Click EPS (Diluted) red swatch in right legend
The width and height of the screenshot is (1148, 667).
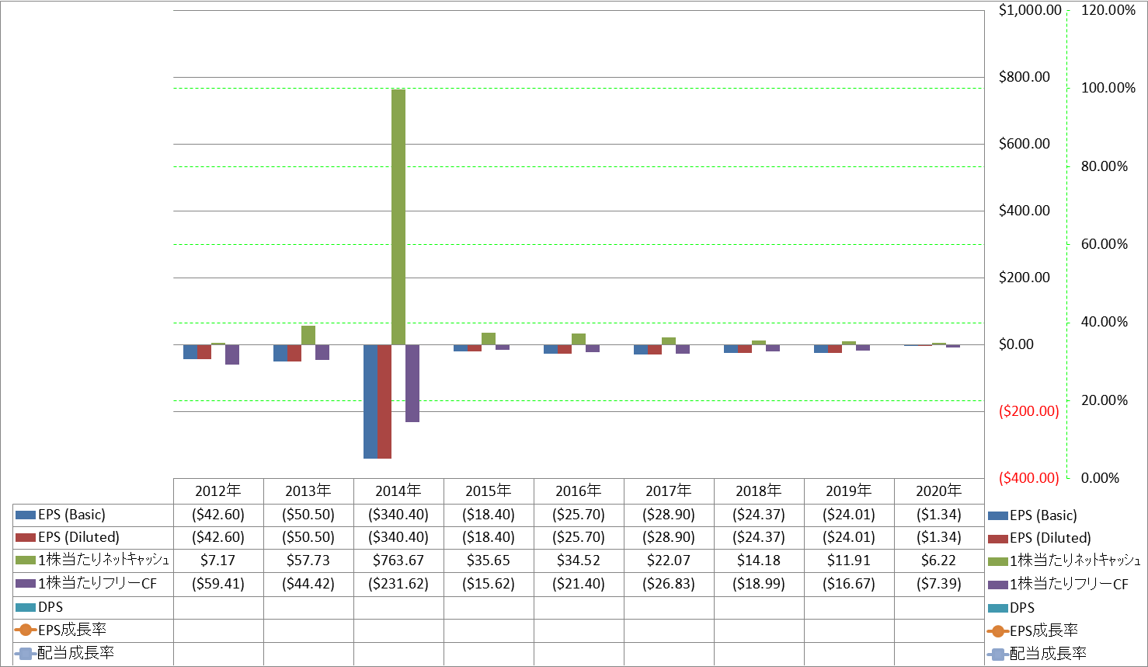[x=997, y=538]
